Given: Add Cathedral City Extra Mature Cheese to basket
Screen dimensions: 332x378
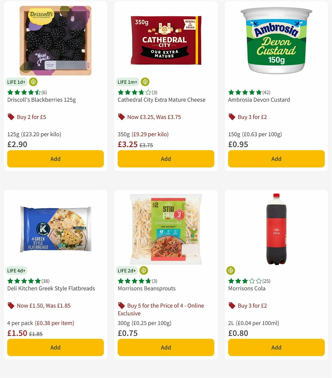Looking at the screenshot, I should (165, 159).
